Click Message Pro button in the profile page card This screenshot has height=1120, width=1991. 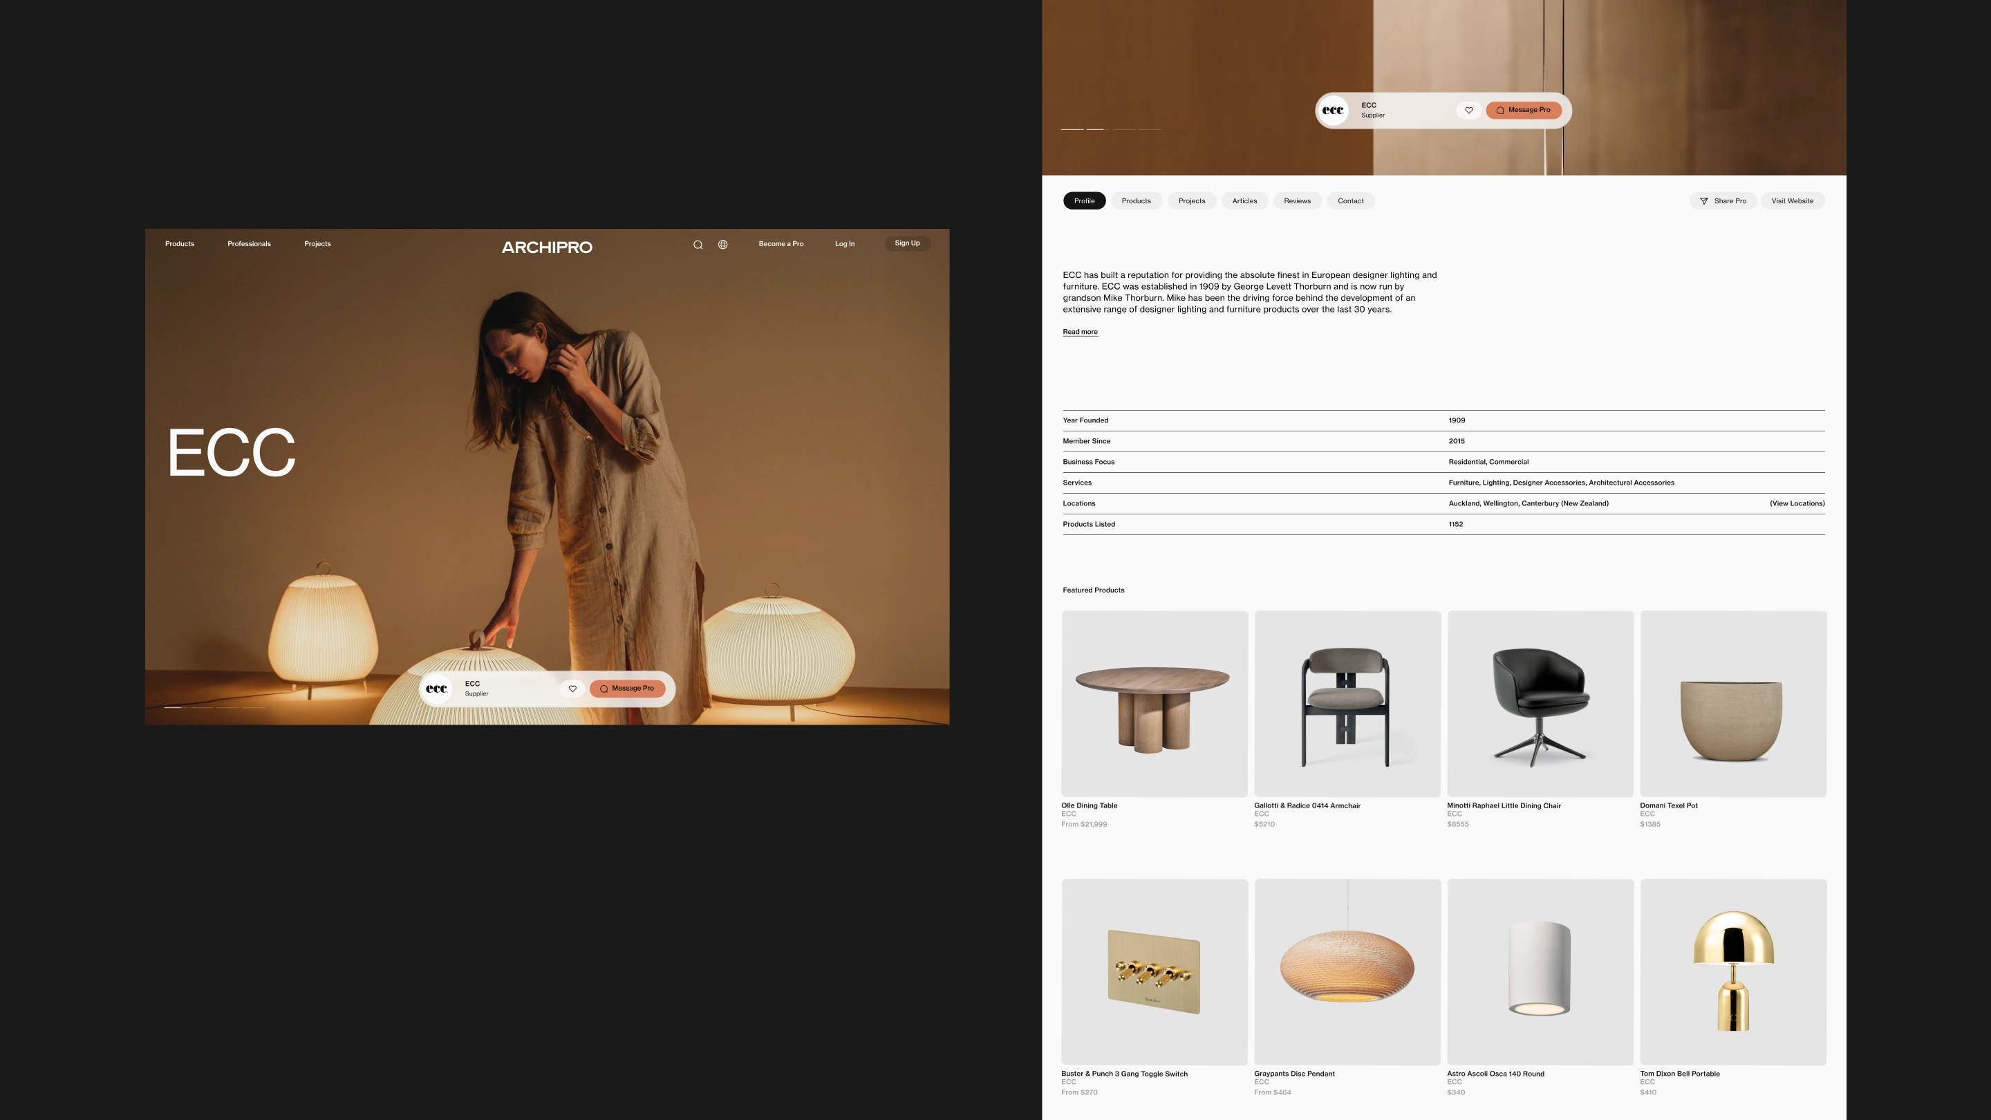(1524, 110)
